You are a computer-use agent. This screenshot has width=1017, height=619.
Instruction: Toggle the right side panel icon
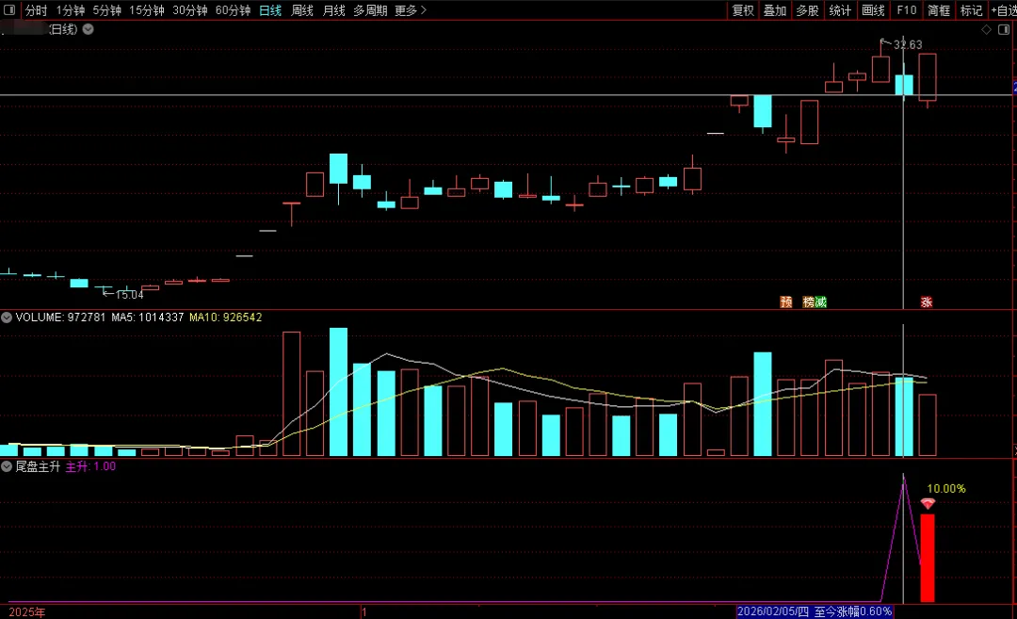[1004, 30]
